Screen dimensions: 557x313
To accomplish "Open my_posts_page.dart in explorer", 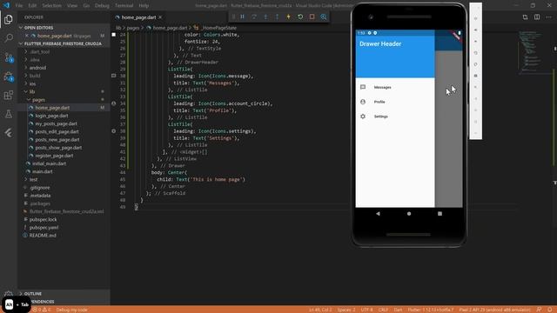I will click(56, 123).
